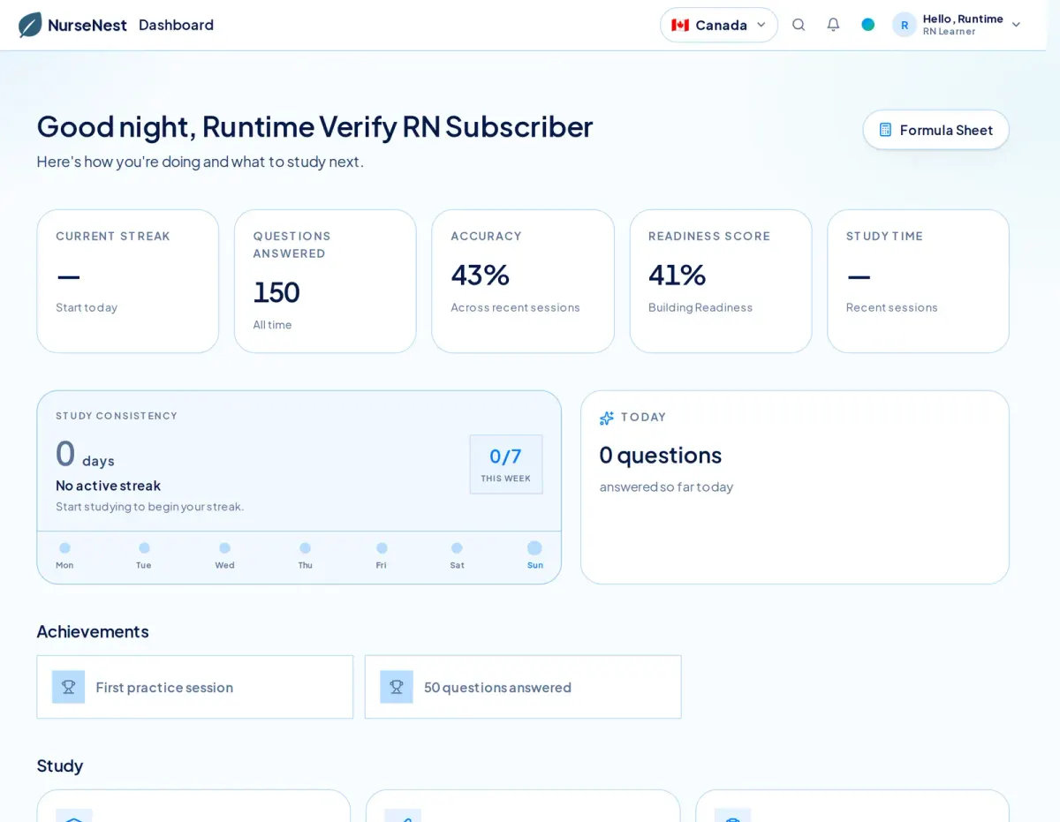This screenshot has width=1060, height=822.
Task: Click the R user avatar
Action: 905,25
